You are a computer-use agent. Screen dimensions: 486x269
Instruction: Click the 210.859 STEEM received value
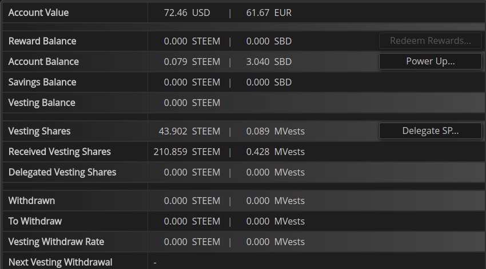187,152
